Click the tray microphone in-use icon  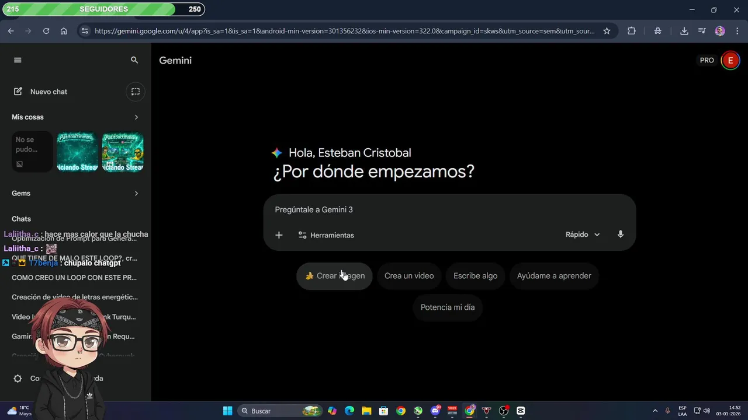pos(668,411)
